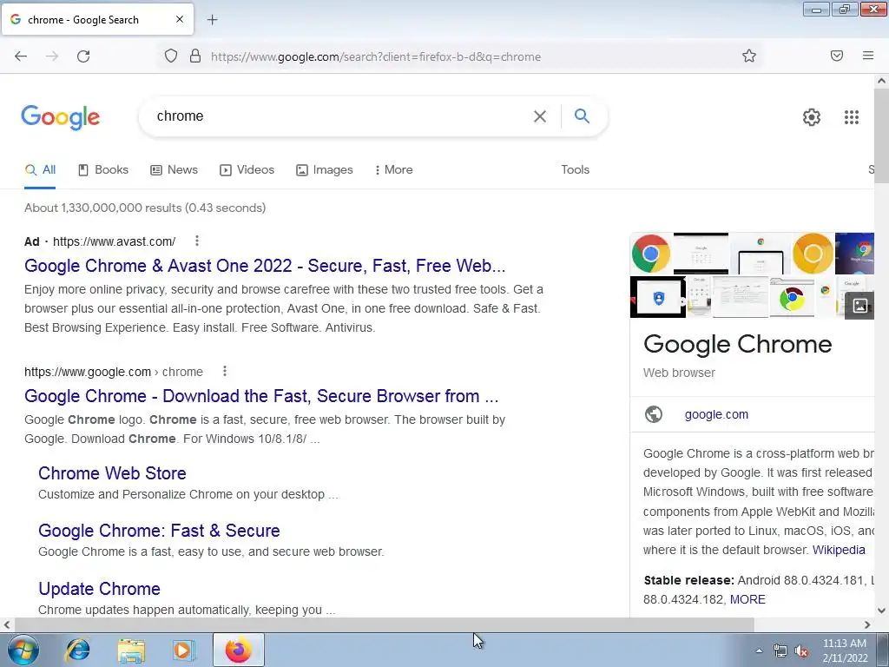The height and width of the screenshot is (667, 889).
Task: Click the vertical scrollbar thumb
Action: tap(881, 136)
